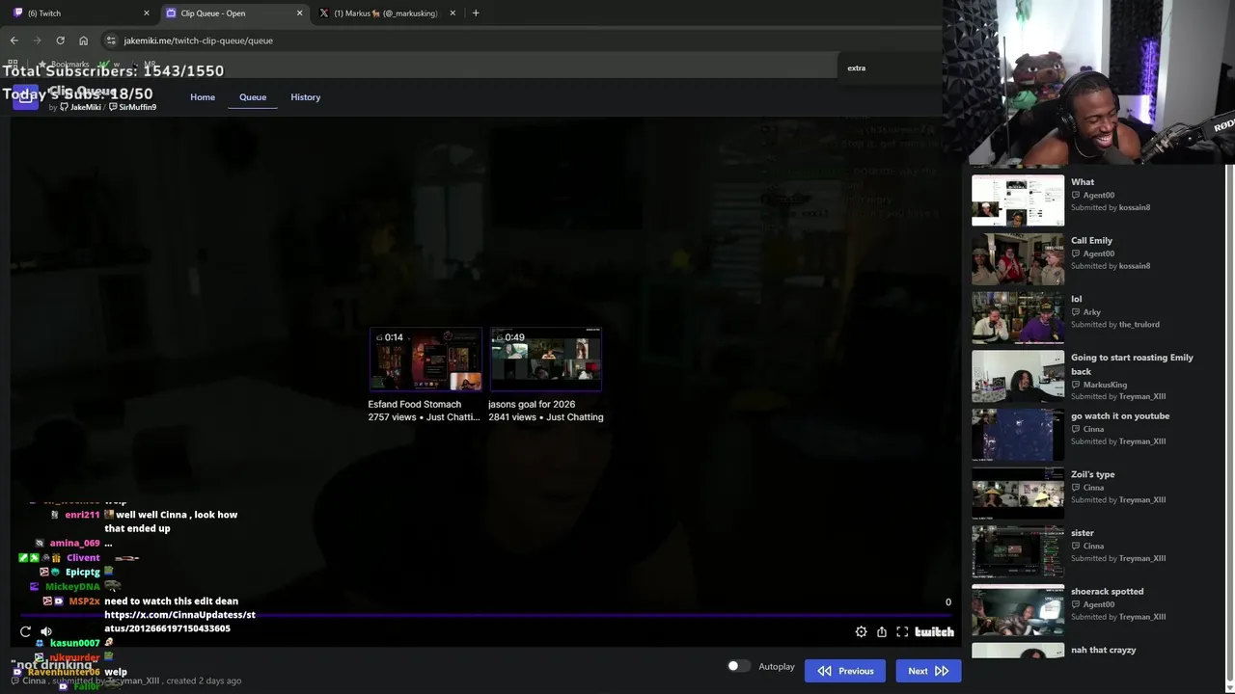This screenshot has height=694, width=1235.
Task: Click the 'Esfand Food Stomach' title text
Action: (414, 405)
